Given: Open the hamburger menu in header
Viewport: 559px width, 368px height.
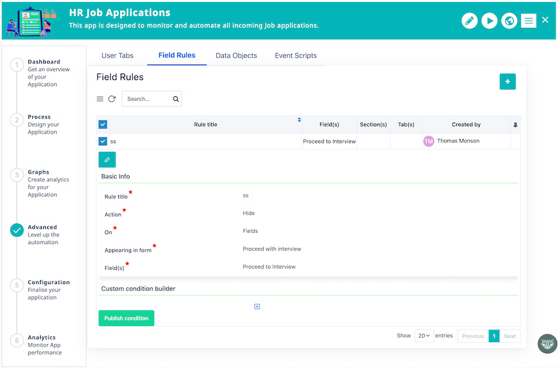Looking at the screenshot, I should tap(529, 21).
